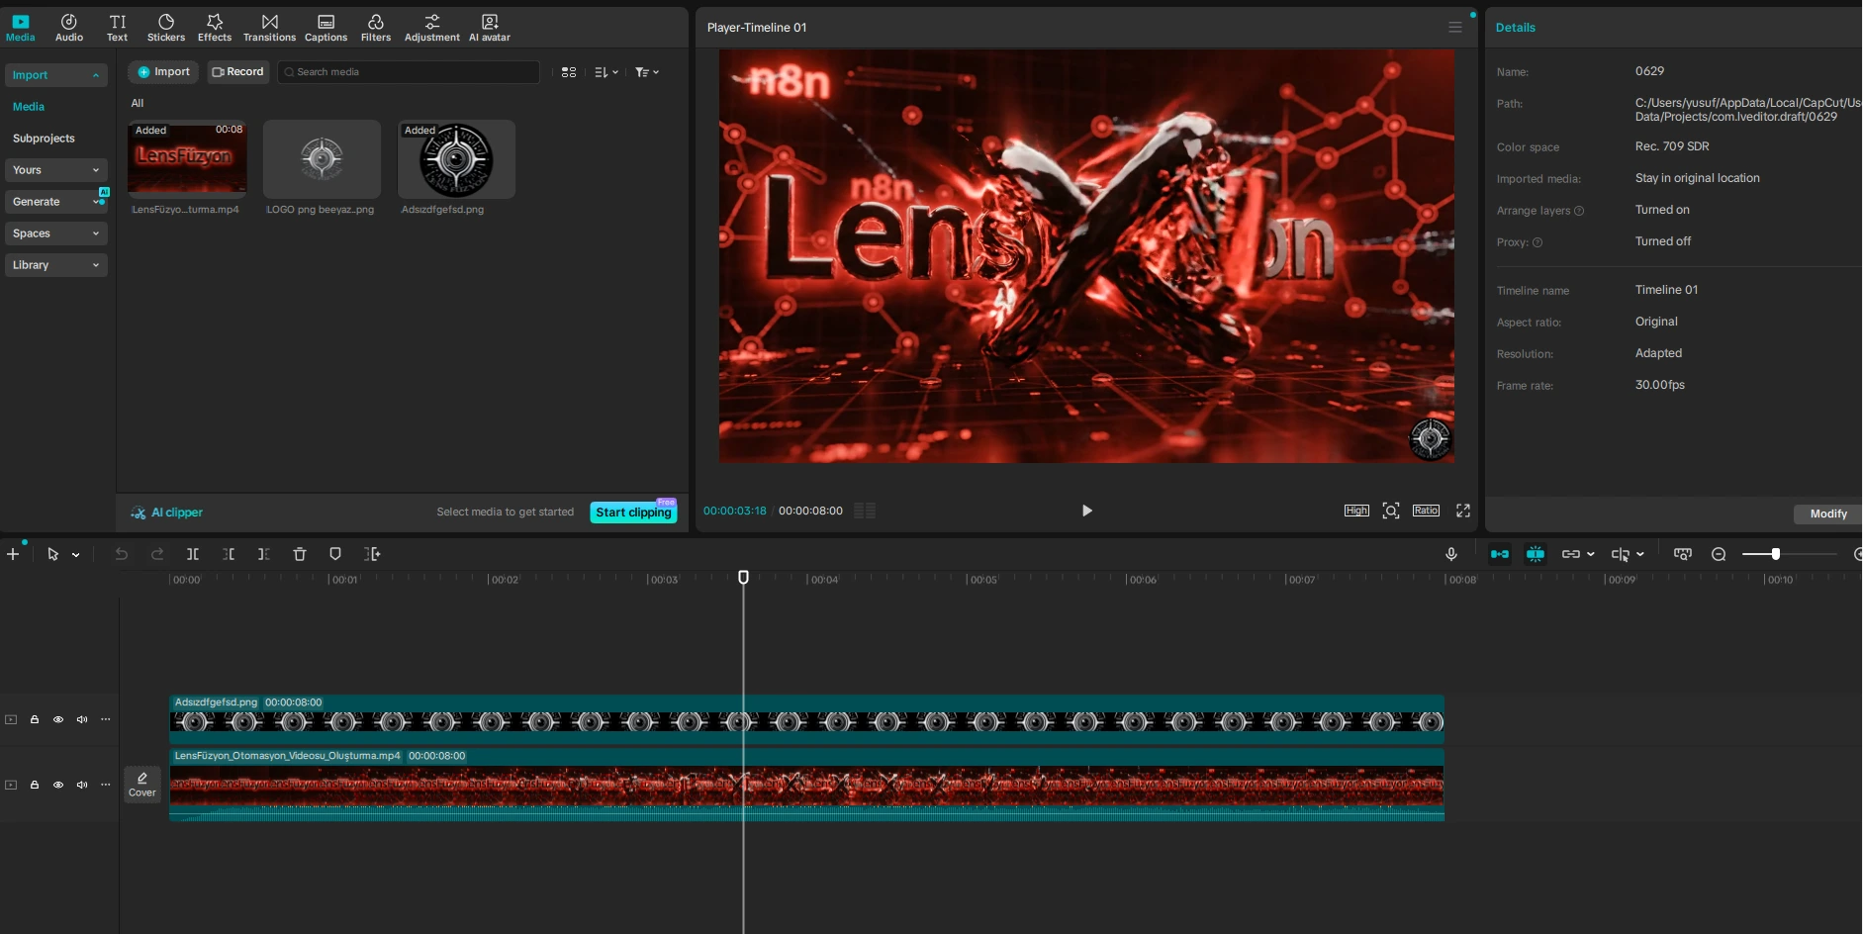Redo the last undone edit
1863x934 pixels.
[x=157, y=554]
